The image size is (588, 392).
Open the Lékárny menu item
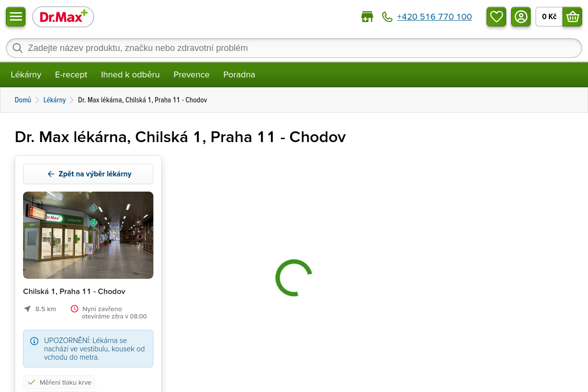tap(26, 74)
